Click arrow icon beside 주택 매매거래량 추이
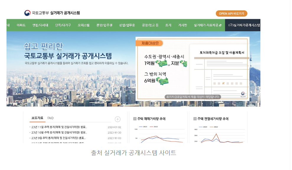 point(135,119)
